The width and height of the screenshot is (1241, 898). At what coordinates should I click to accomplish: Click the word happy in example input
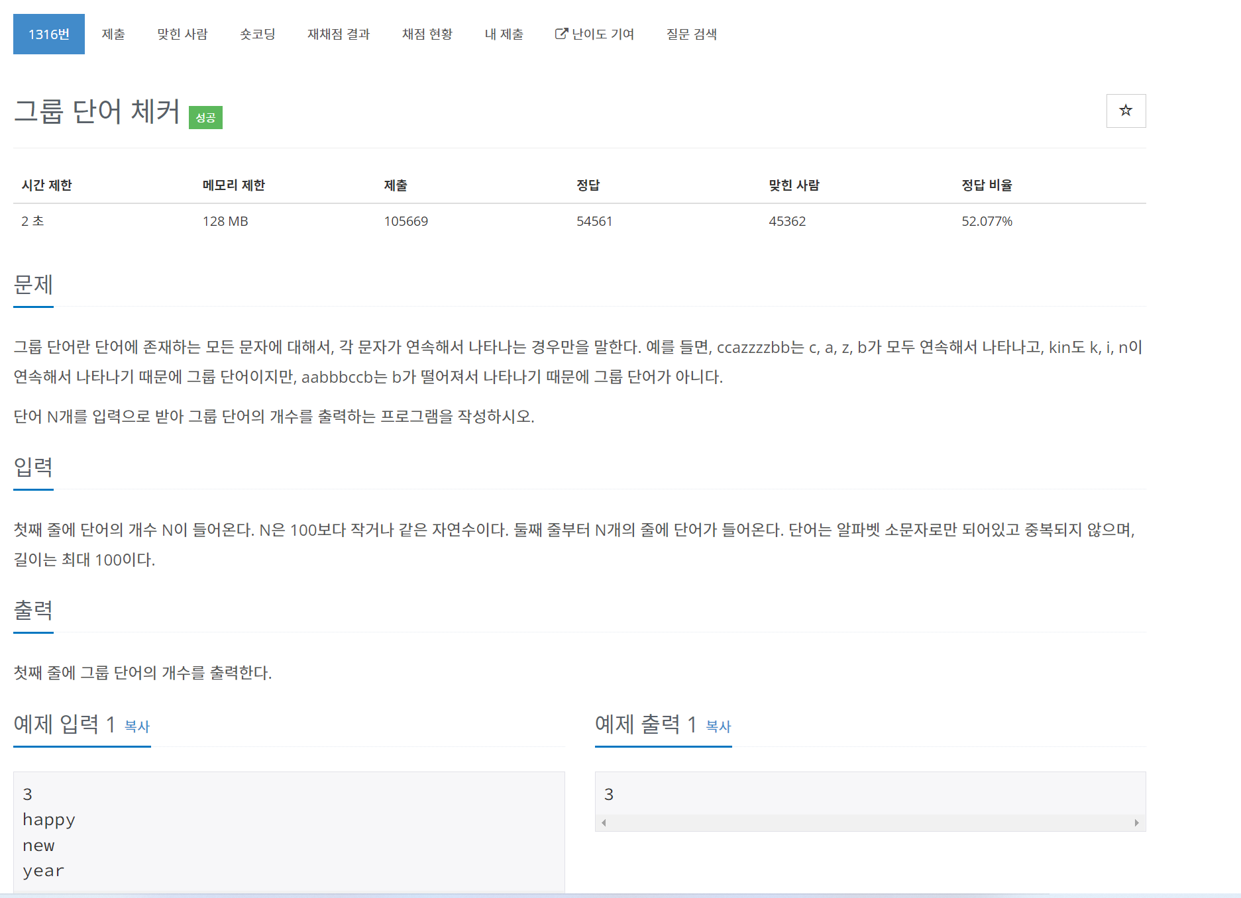pos(49,820)
